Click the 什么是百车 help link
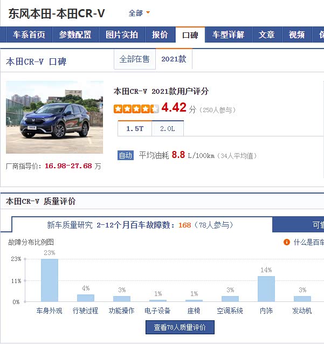Image resolution: width=324 pixels, height=344 pixels. point(309,242)
